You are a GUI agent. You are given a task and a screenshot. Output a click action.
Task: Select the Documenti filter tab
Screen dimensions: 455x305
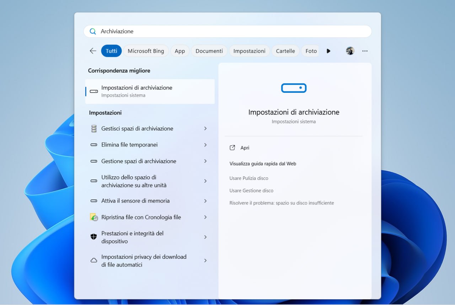[x=209, y=51]
